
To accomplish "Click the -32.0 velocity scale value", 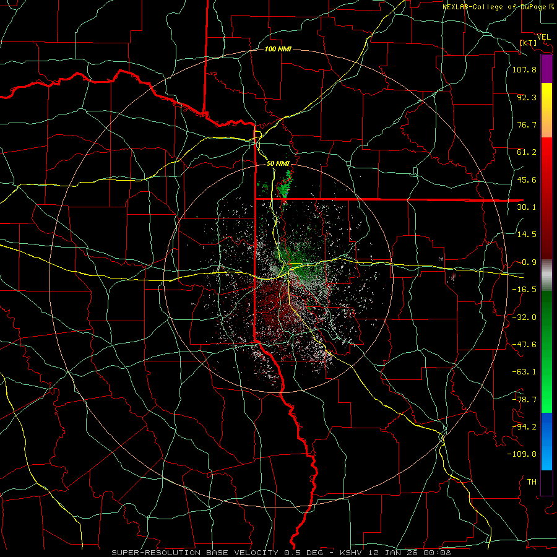I will 524,317.
